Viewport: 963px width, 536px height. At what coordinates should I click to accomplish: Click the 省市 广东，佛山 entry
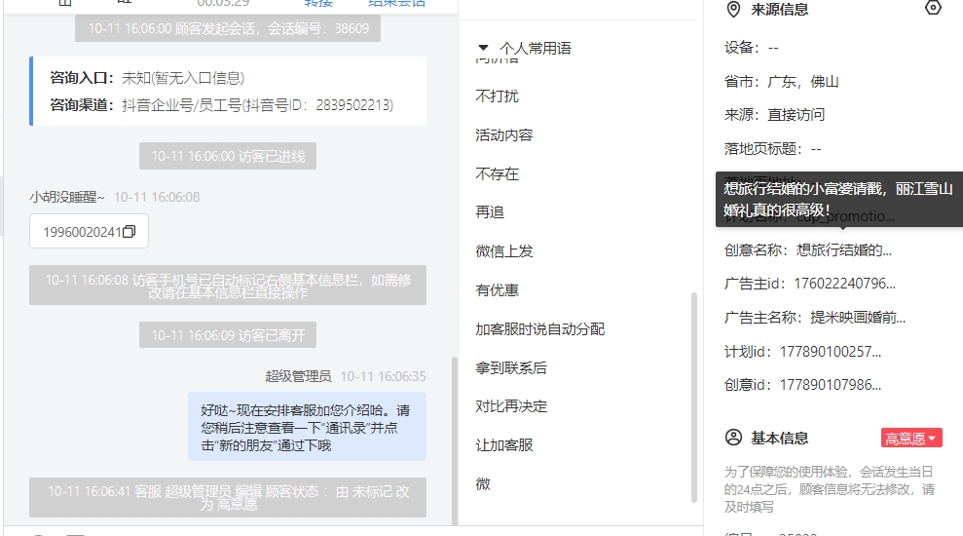(x=781, y=81)
